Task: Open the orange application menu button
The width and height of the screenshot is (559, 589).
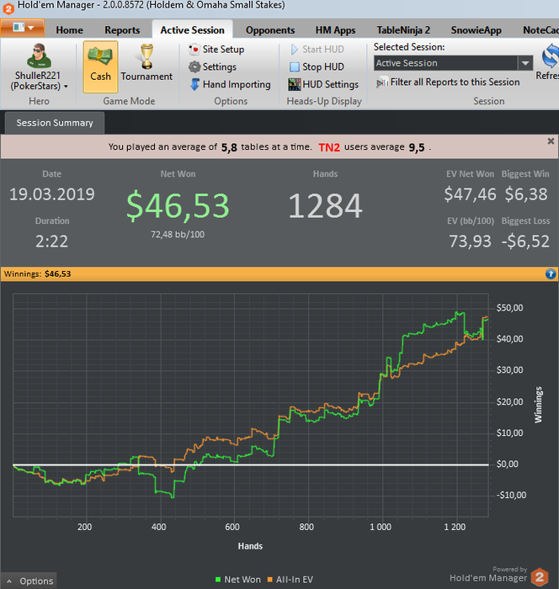Action: 23,28
